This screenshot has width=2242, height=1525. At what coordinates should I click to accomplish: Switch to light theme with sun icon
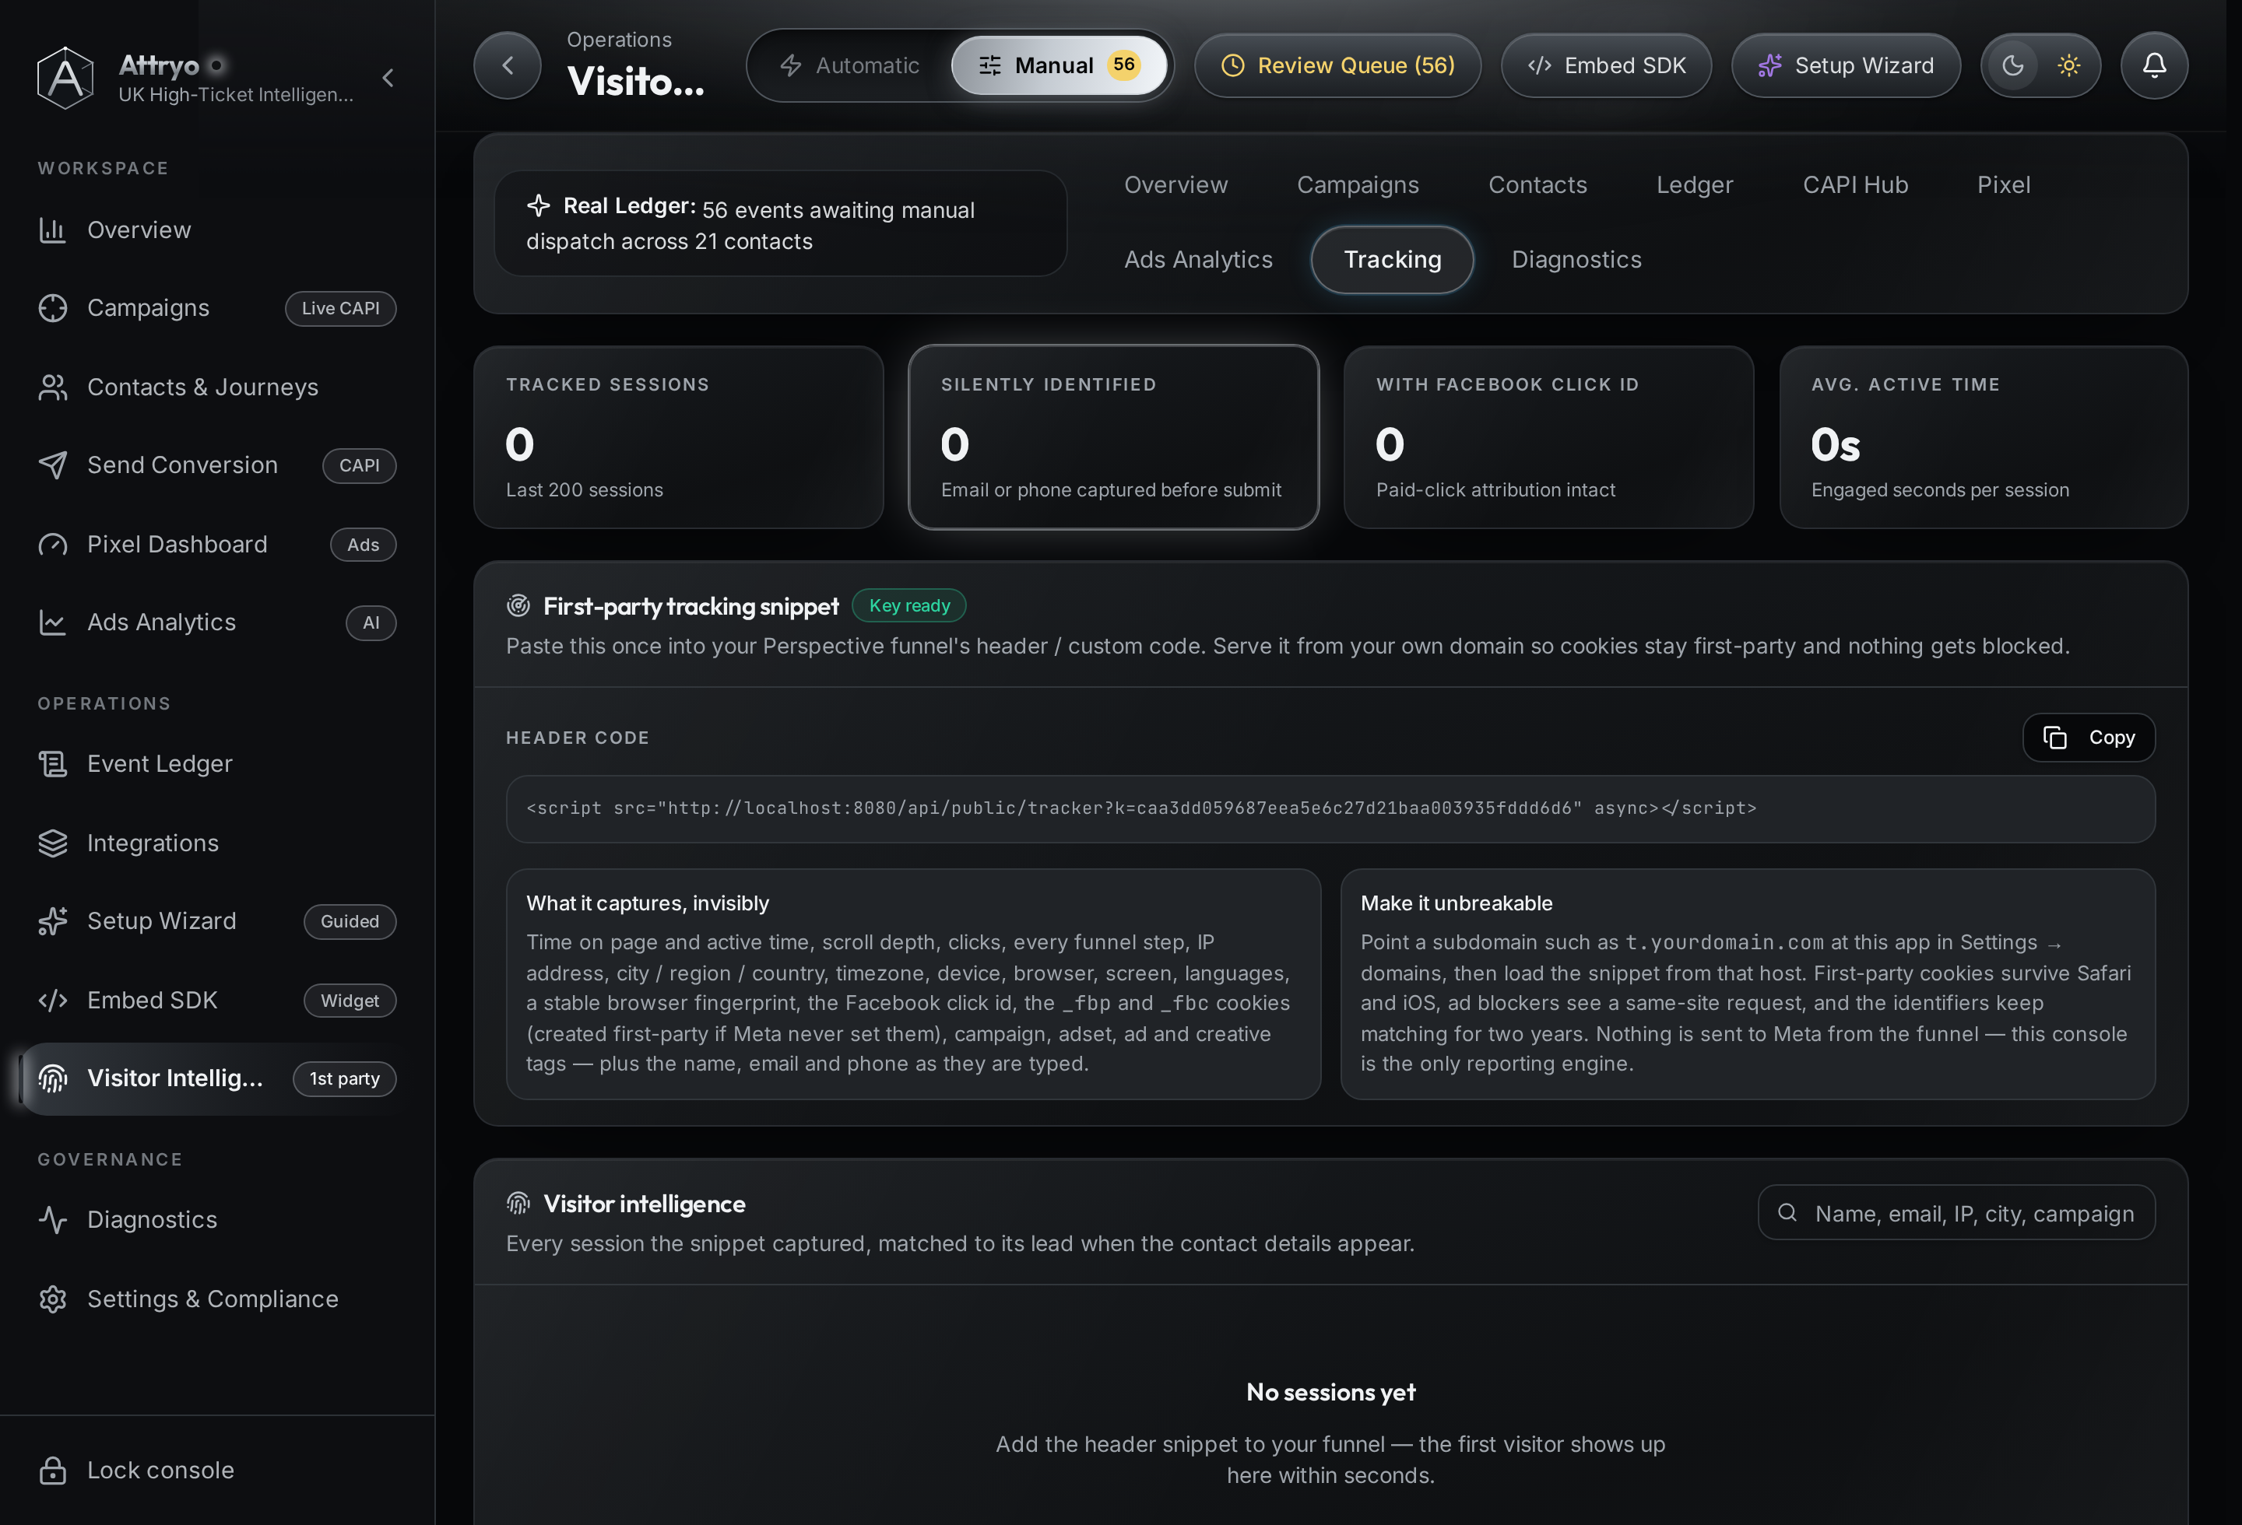click(x=2068, y=65)
